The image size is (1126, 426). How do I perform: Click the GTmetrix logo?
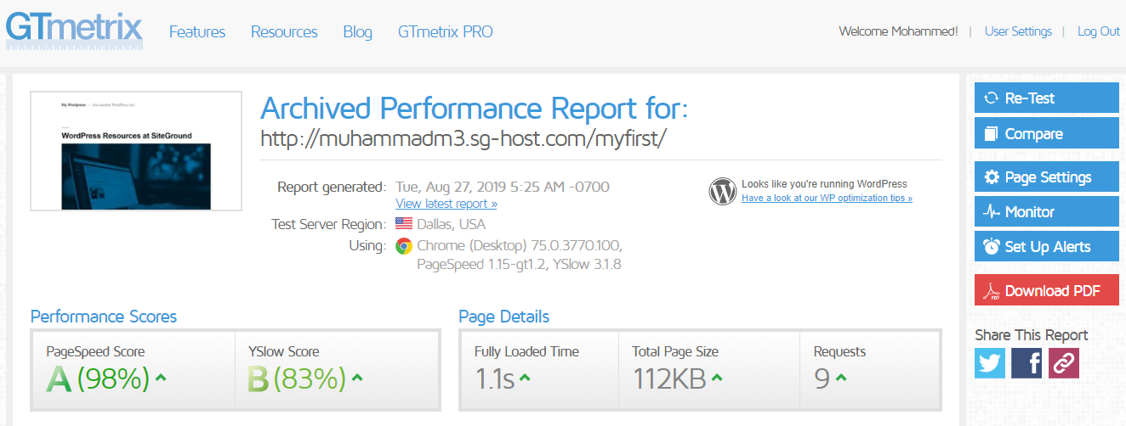click(x=74, y=29)
